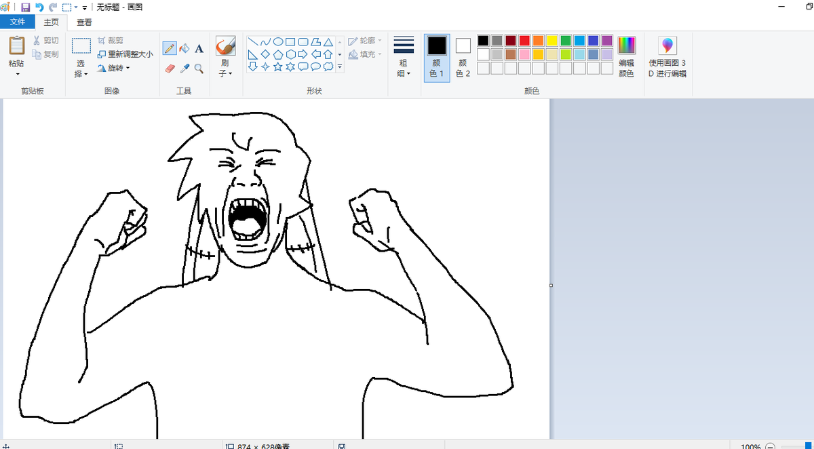
Task: Click the 剪切 scissors button
Action: pos(46,41)
